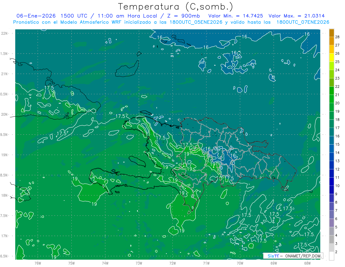
Task: Pick dark blue swatch between 11 and 12
Action: (331, 173)
